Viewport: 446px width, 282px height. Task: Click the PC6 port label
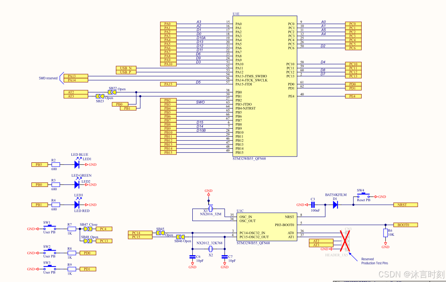click(353, 48)
